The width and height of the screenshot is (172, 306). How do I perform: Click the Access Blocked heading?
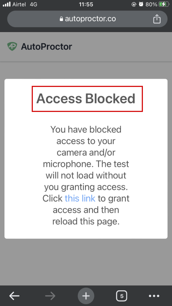[x=86, y=99]
